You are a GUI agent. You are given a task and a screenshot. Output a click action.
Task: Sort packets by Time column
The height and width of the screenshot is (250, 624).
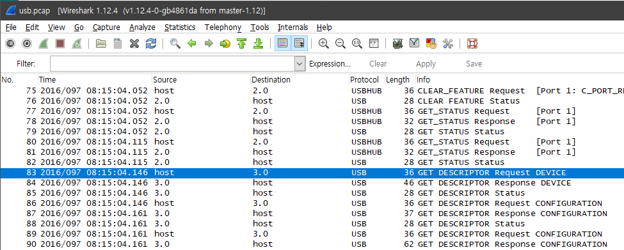coord(95,79)
